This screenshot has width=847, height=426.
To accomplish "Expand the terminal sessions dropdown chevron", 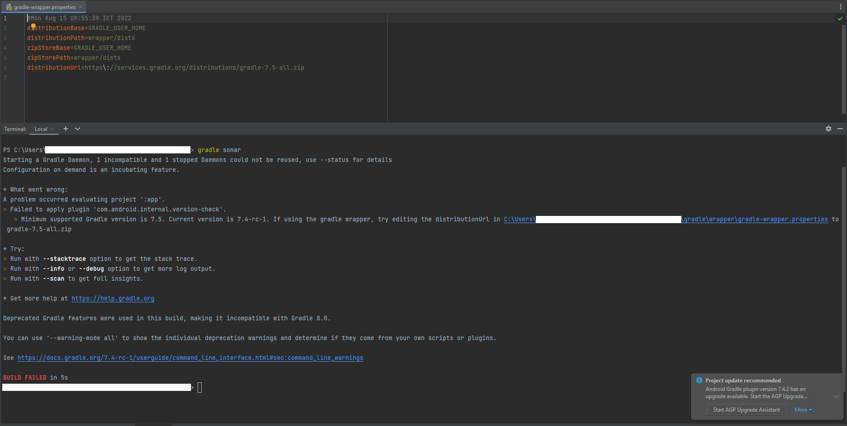I will click(x=77, y=129).
